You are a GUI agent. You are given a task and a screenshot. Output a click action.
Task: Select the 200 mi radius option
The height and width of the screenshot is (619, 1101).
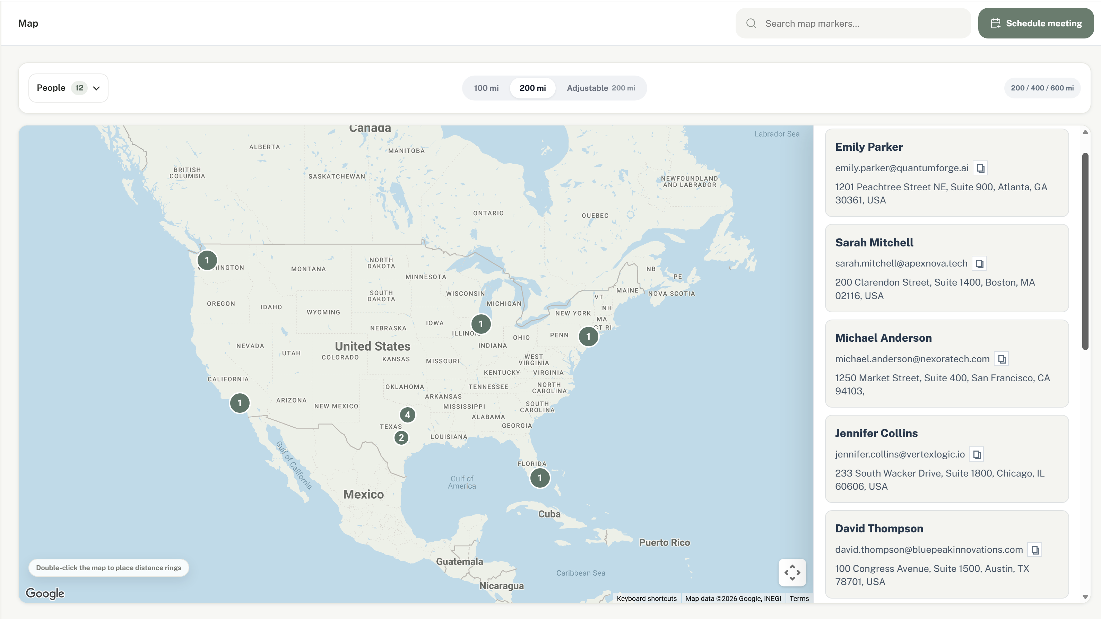click(x=532, y=88)
